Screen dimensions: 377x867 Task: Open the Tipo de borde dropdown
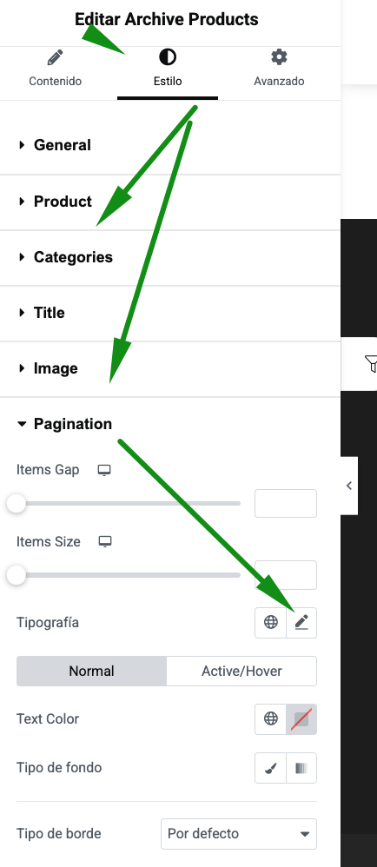click(x=239, y=834)
